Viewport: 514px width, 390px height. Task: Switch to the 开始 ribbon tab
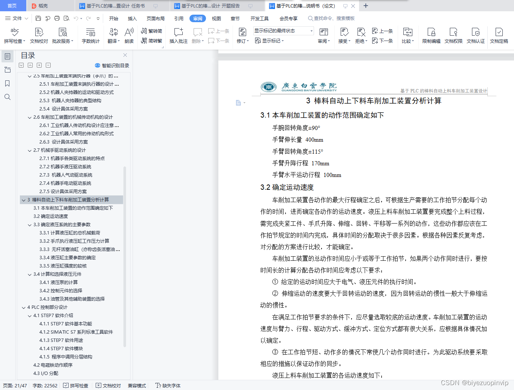pos(114,18)
